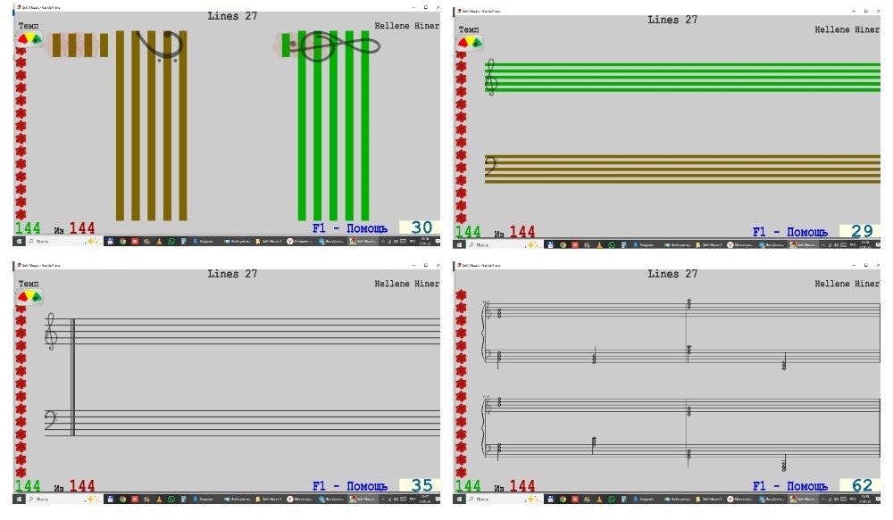893x520 pixels.
Task: Click the green treble clef in top-right screenshot
Action: click(490, 78)
